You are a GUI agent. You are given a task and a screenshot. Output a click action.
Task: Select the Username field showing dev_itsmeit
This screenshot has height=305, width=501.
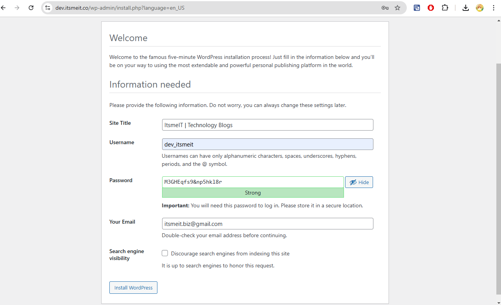[268, 144]
